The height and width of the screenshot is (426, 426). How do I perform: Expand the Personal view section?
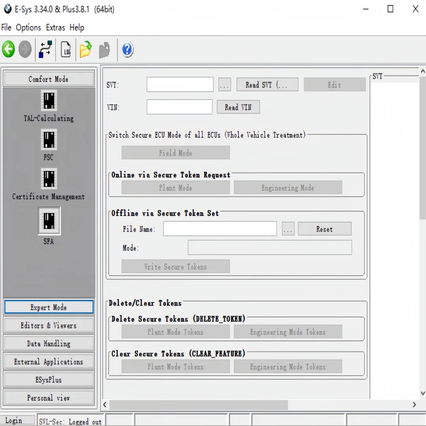point(49,398)
